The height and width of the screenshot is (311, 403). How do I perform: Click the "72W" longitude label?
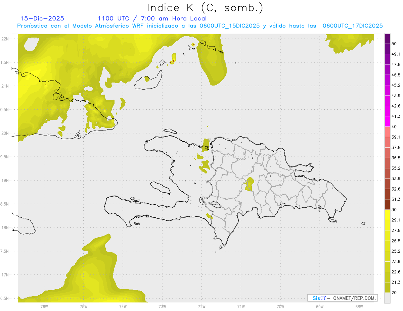(x=201, y=307)
